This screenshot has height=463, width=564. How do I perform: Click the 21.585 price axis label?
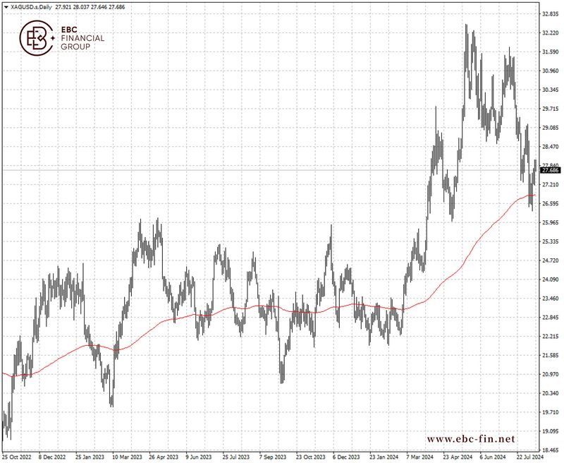(x=550, y=355)
